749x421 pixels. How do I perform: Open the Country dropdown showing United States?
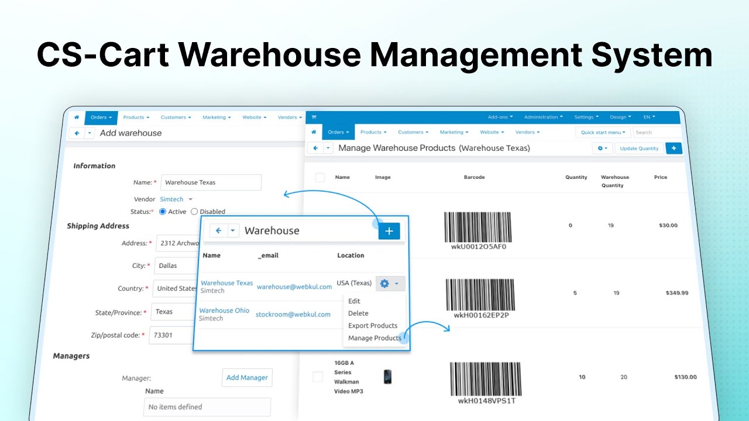pyautogui.click(x=176, y=288)
